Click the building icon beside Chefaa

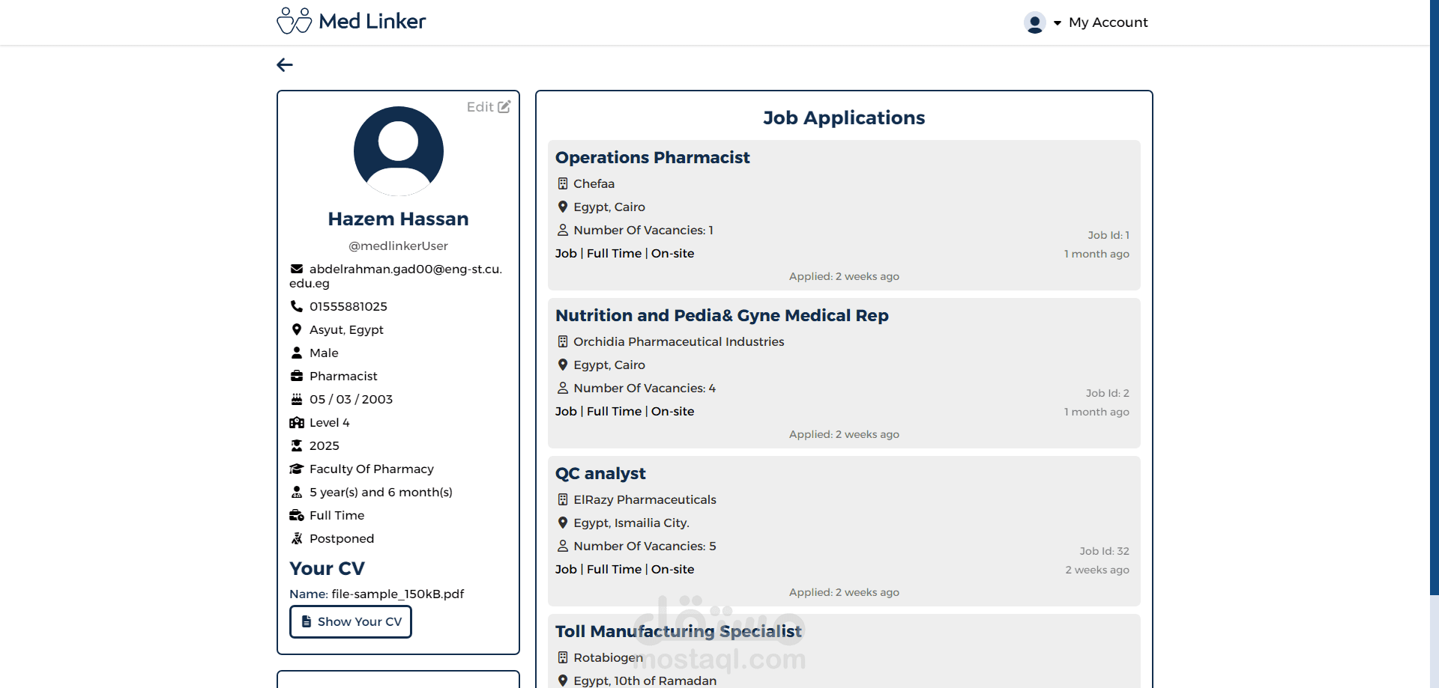click(x=563, y=183)
